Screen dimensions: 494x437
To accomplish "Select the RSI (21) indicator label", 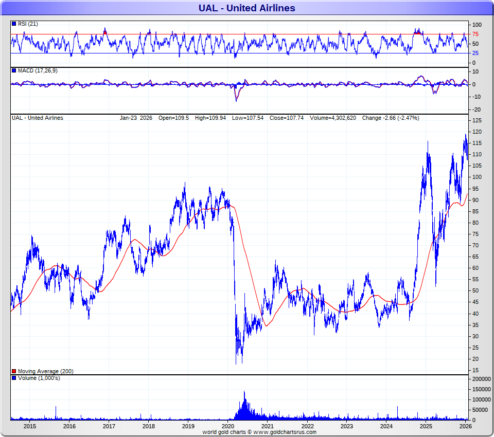I will [x=28, y=24].
